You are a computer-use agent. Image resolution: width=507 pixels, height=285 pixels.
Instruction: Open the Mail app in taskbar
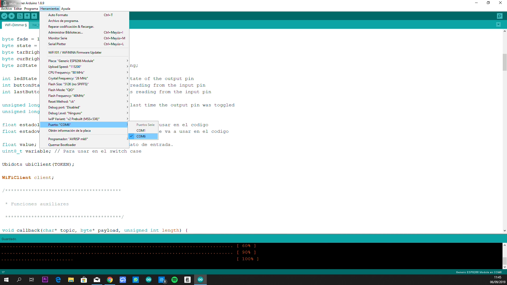pyautogui.click(x=97, y=280)
